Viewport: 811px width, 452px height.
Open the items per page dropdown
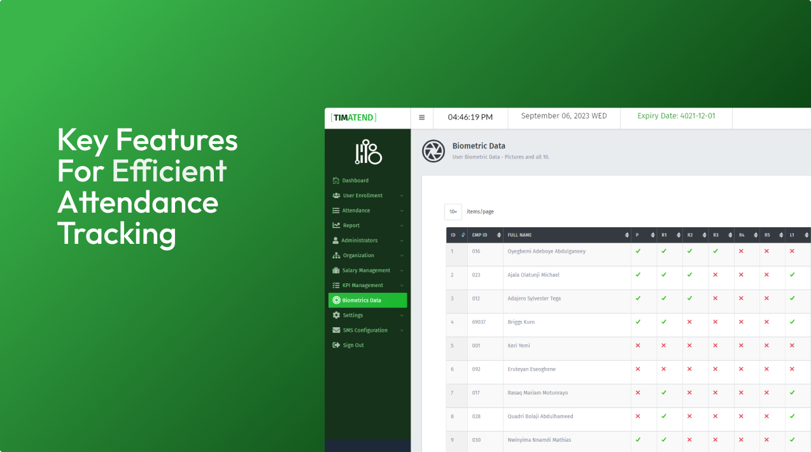(x=453, y=212)
